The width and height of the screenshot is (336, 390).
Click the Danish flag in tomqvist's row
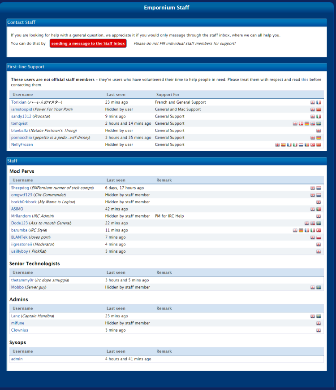(301, 123)
